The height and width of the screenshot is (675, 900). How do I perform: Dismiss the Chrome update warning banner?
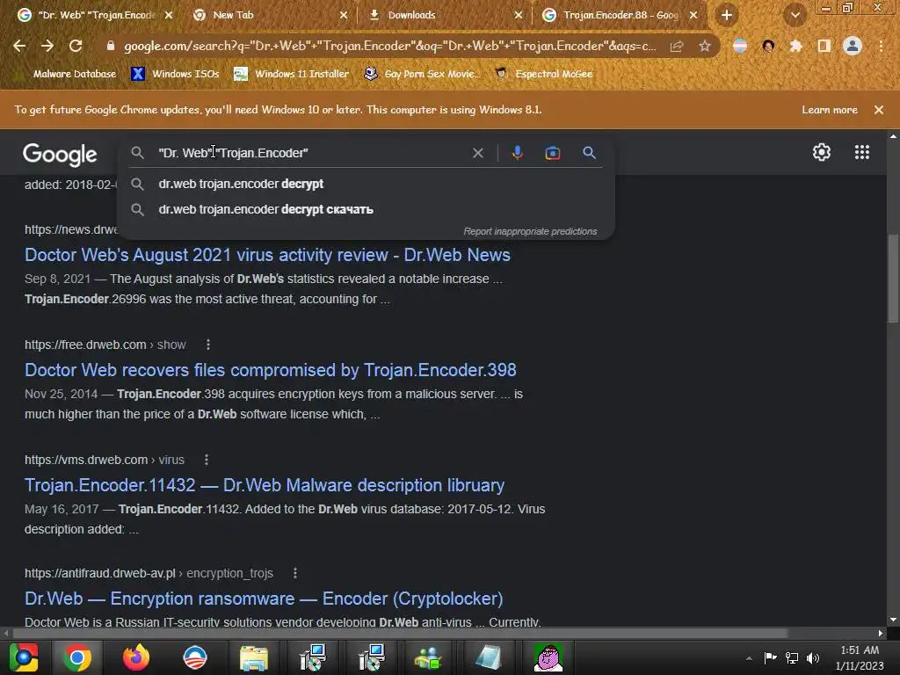pos(878,110)
